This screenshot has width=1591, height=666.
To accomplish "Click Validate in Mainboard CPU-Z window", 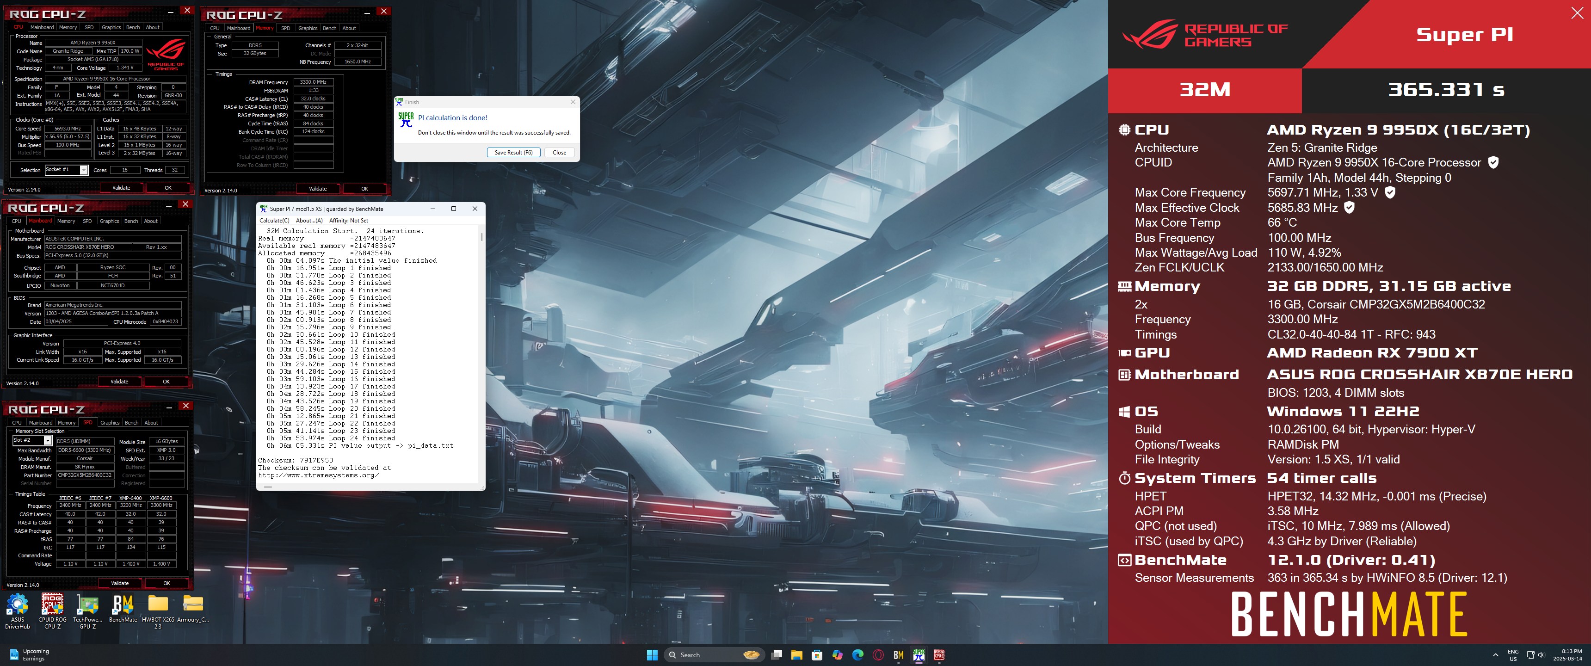I will [119, 382].
